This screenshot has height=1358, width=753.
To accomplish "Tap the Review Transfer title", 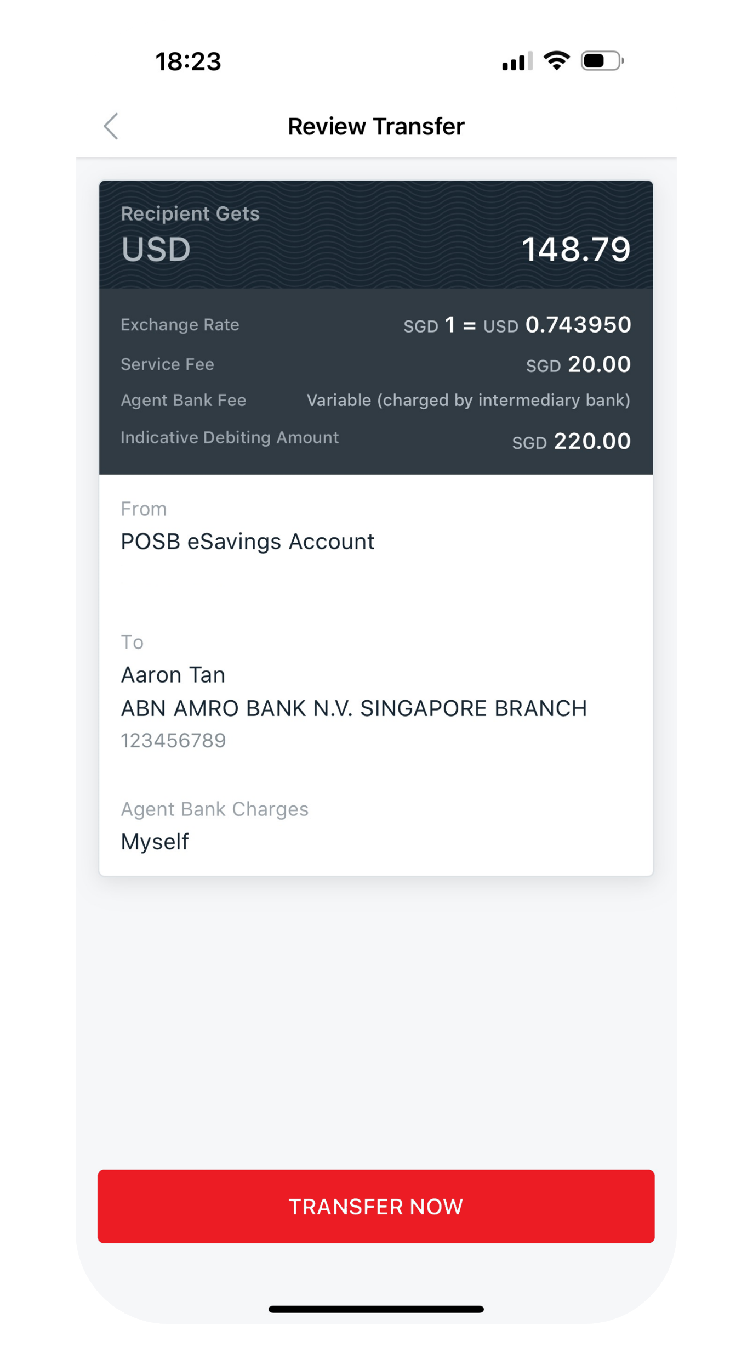I will click(x=376, y=126).
